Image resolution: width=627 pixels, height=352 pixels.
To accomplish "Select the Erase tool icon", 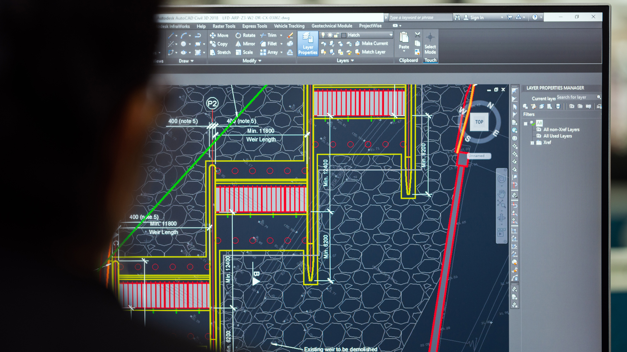I will [290, 35].
